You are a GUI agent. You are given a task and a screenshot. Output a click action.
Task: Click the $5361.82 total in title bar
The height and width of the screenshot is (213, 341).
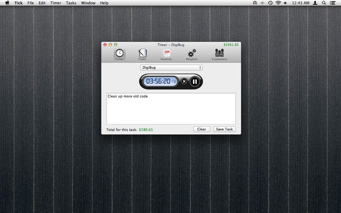231,45
